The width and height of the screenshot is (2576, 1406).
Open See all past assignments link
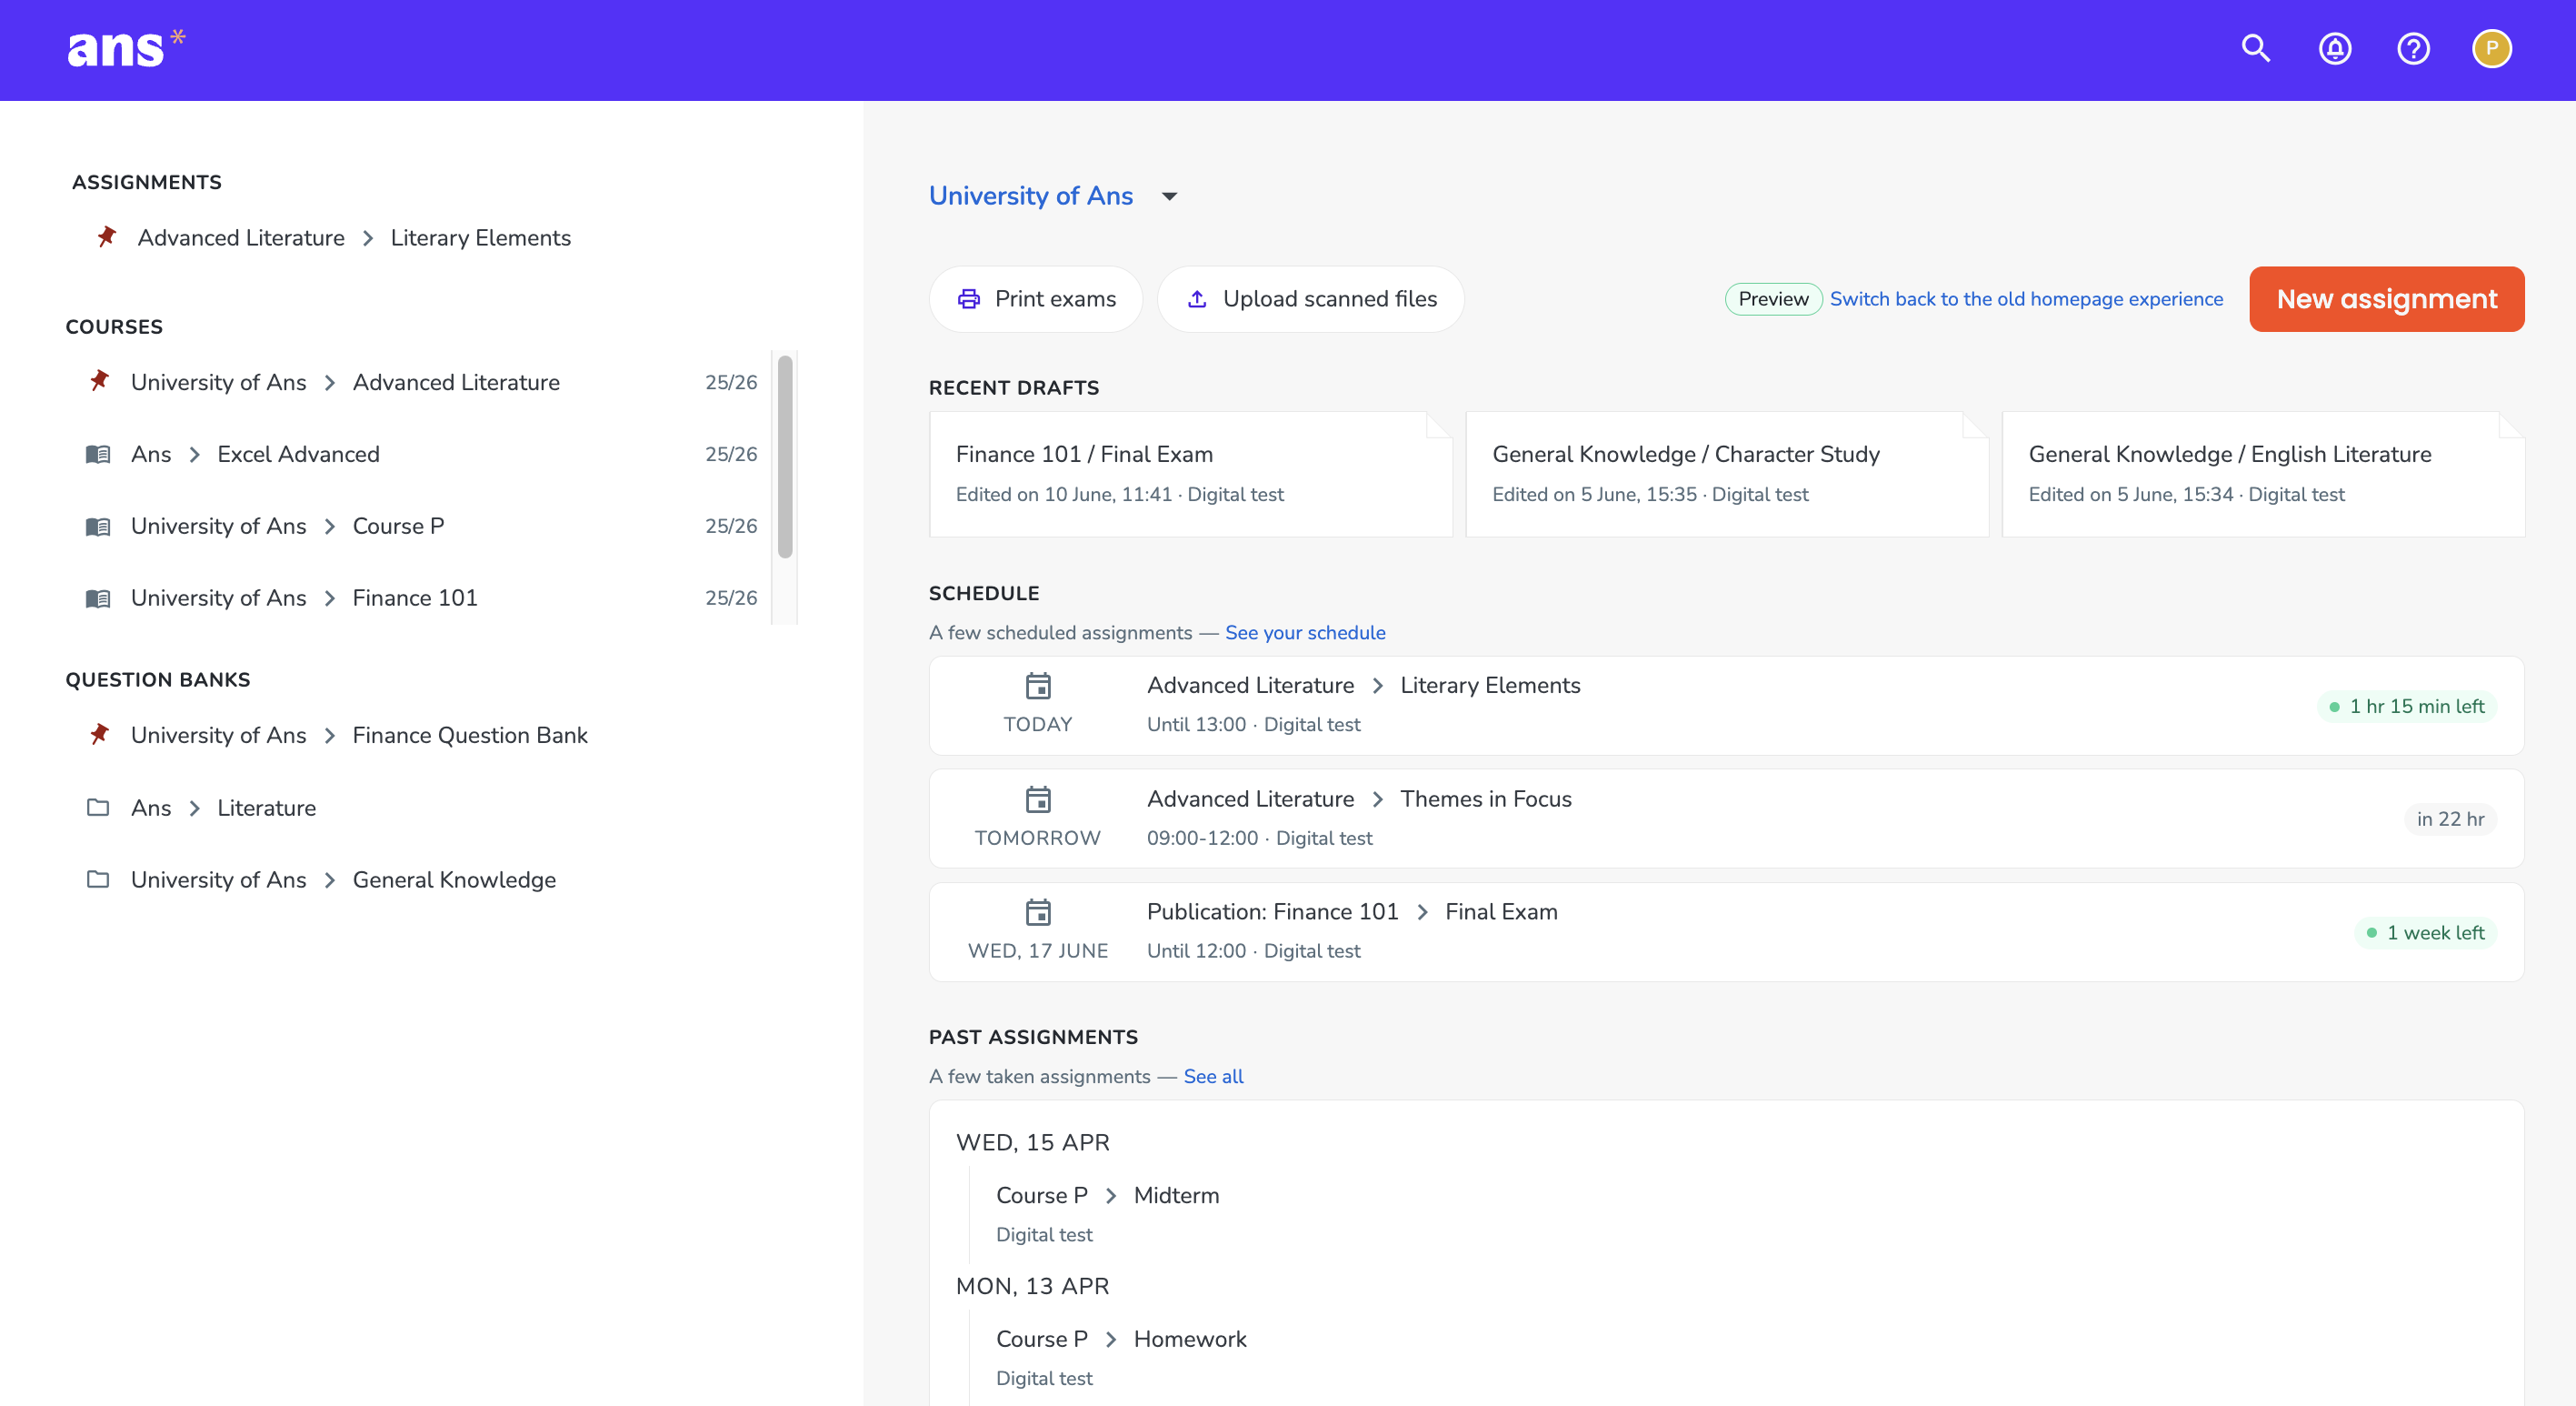tap(1213, 1077)
